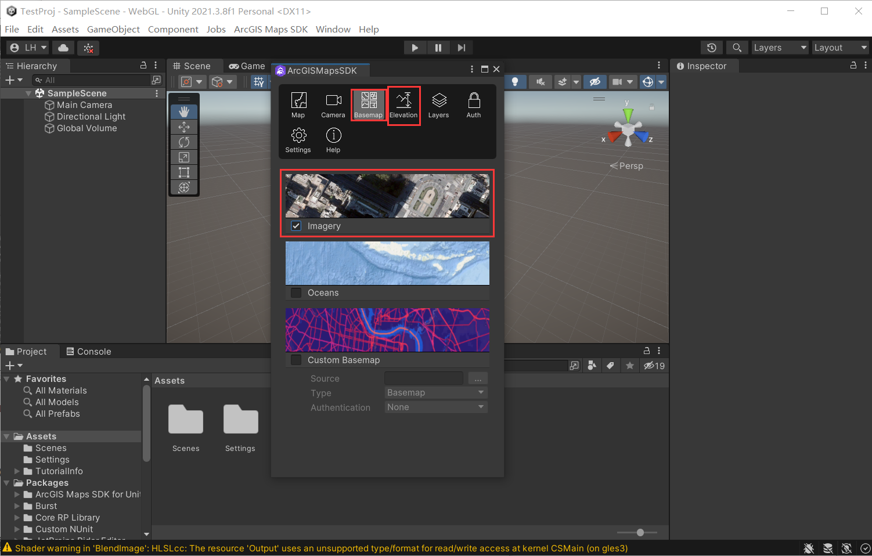
Task: Click the Source input field
Action: click(x=424, y=378)
